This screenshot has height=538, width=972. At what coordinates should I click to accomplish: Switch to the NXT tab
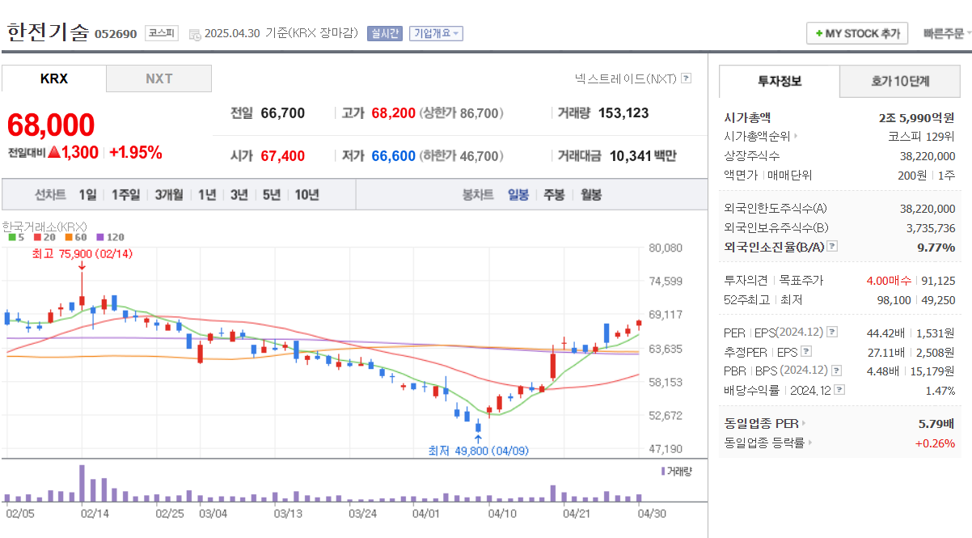(158, 78)
